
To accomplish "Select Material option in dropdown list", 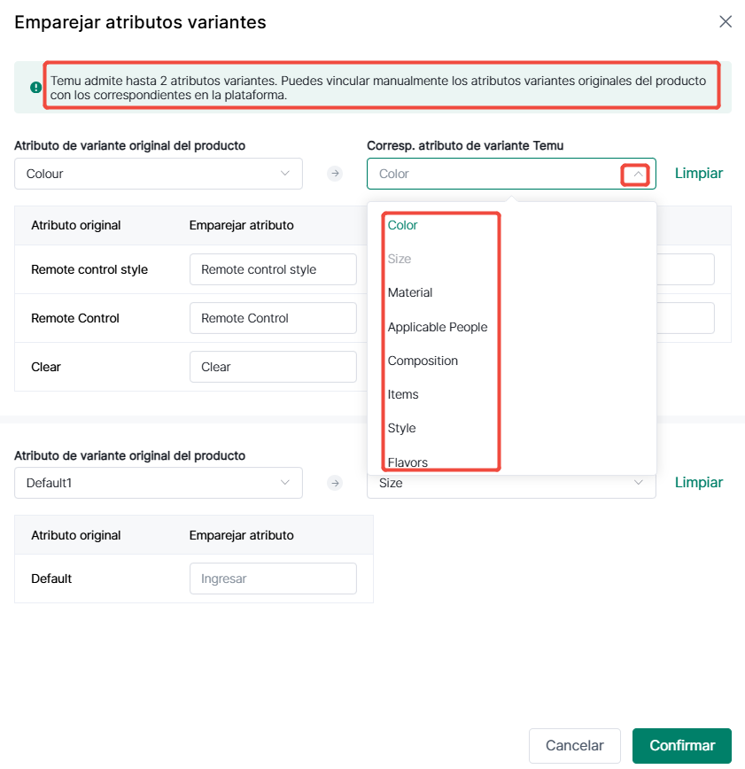I will tap(410, 292).
